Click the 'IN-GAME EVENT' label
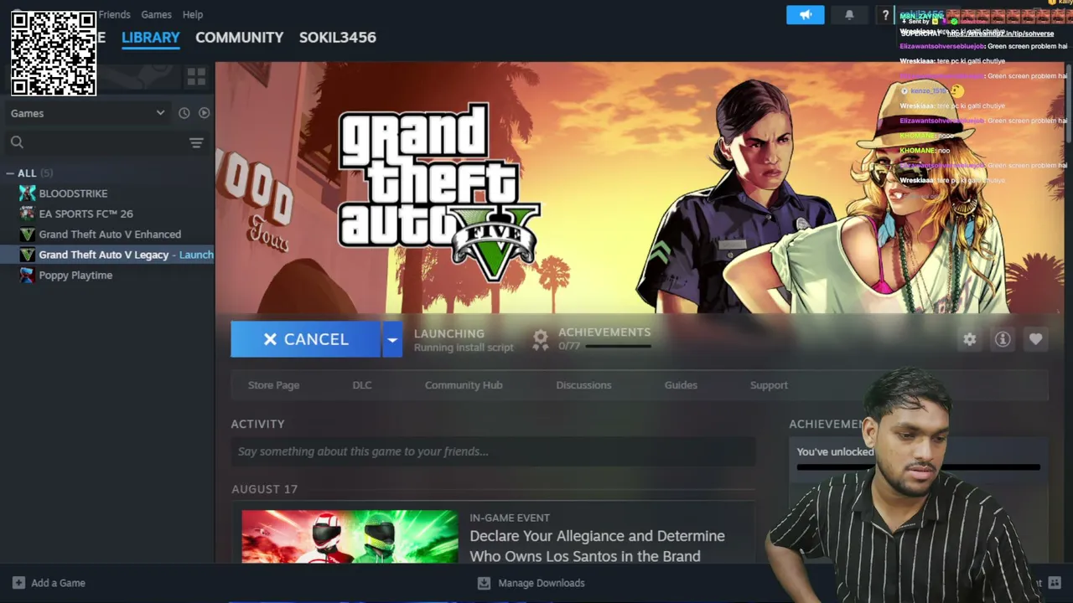 (510, 518)
